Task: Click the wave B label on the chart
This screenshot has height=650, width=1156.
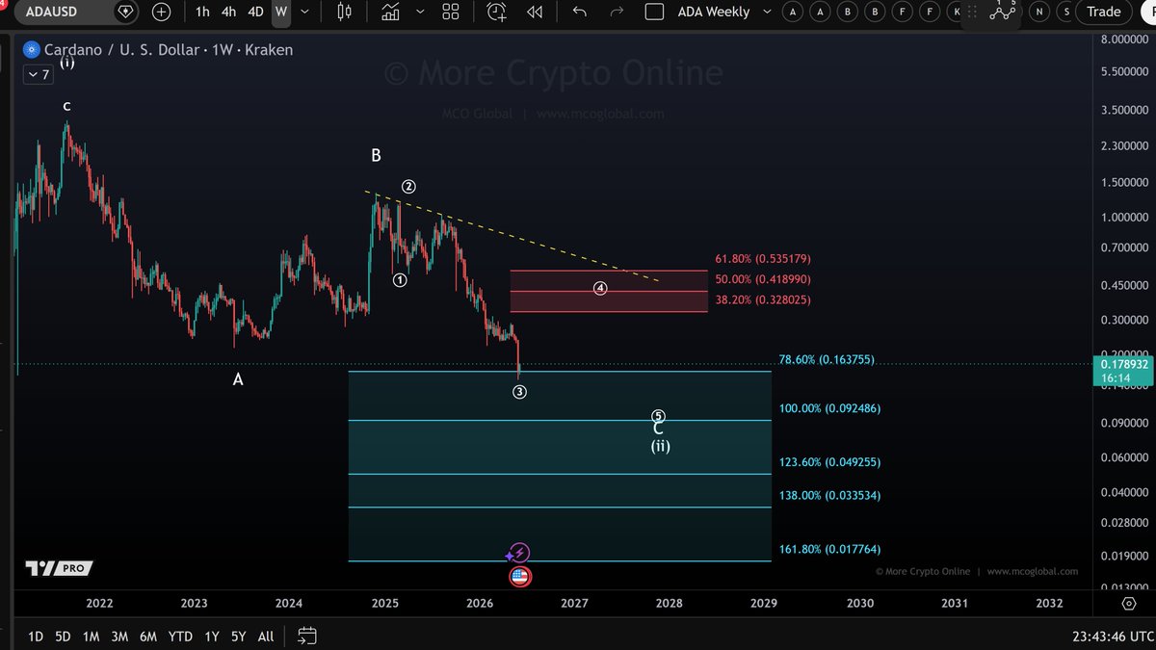Action: (377, 155)
